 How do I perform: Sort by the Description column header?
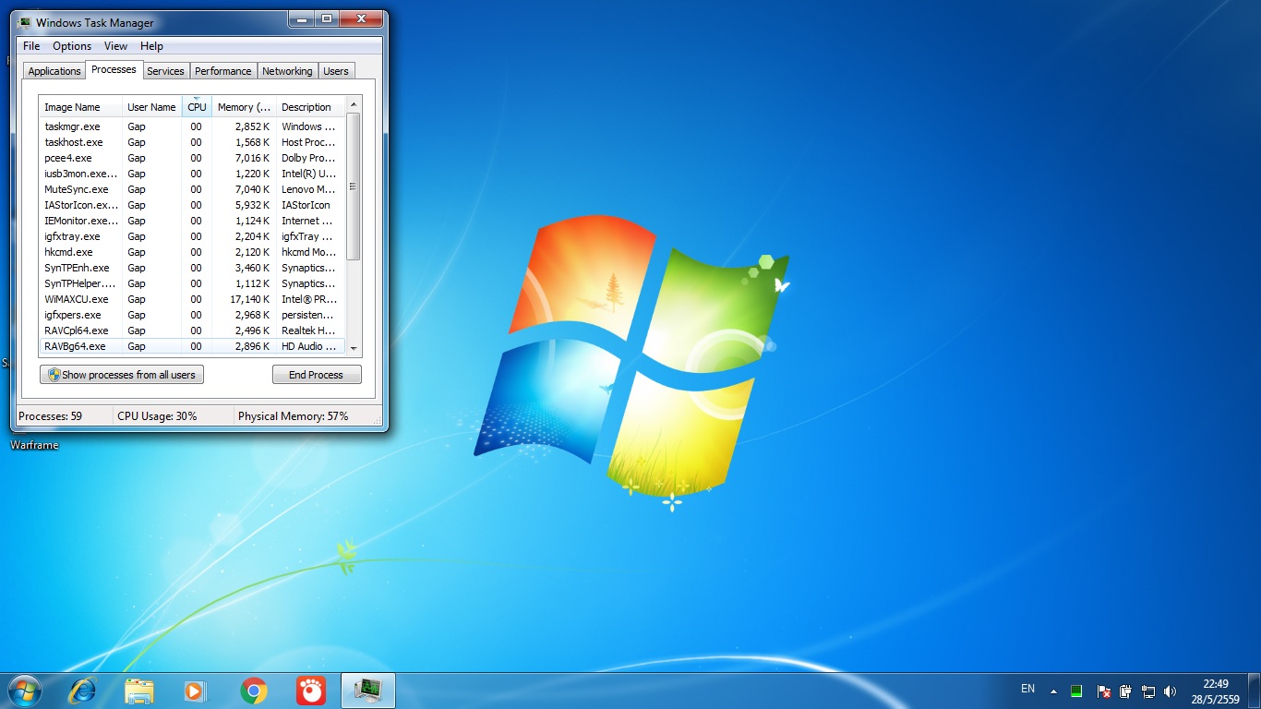(x=310, y=107)
